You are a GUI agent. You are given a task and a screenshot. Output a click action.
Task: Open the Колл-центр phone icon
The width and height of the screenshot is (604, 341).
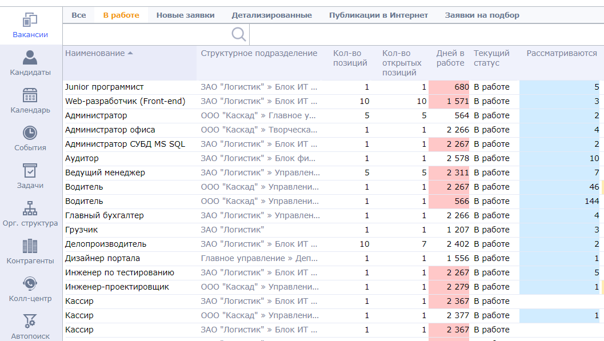point(30,284)
